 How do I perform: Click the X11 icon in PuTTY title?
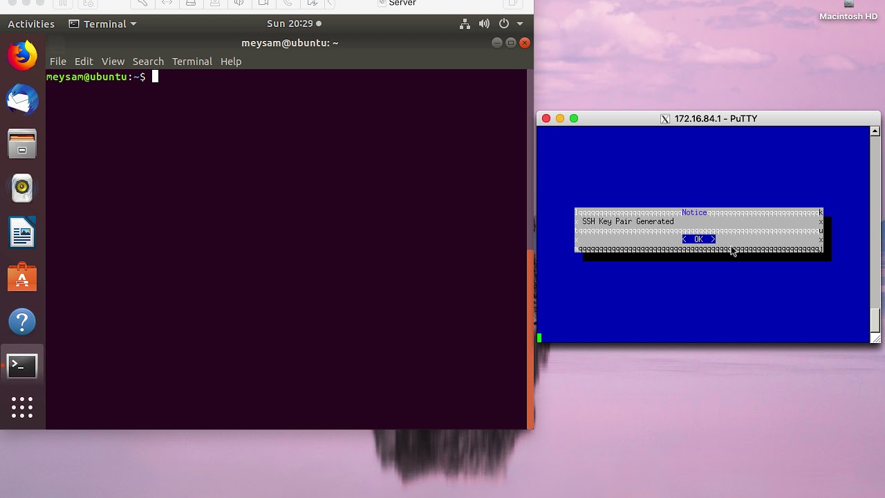pyautogui.click(x=665, y=119)
